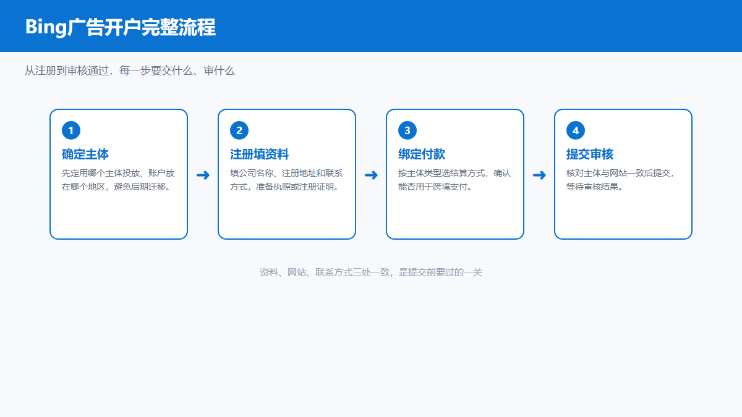Click footnote '资料、网站、联系方式三处一致，是提交前要过的一关'
This screenshot has height=417, width=742.
tap(371, 272)
